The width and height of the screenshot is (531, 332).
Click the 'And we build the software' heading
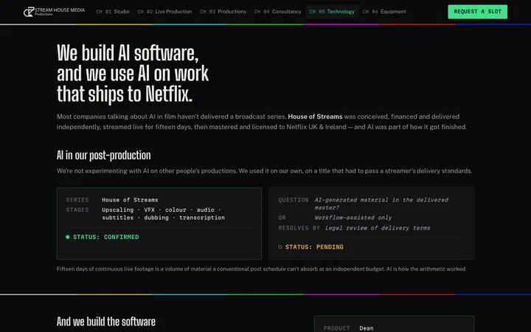tap(106, 321)
